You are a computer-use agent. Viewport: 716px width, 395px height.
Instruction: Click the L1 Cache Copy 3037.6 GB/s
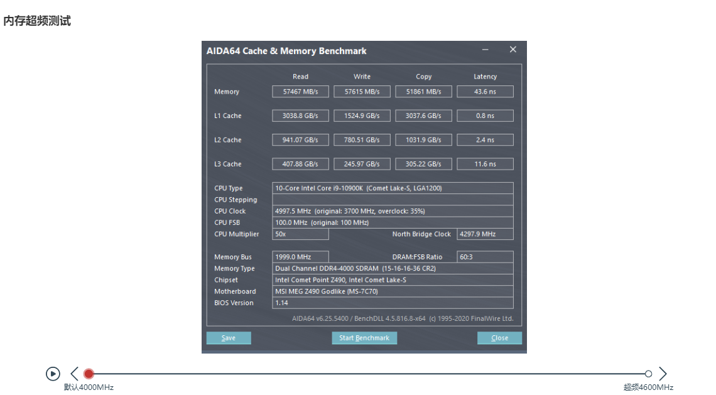pos(424,116)
